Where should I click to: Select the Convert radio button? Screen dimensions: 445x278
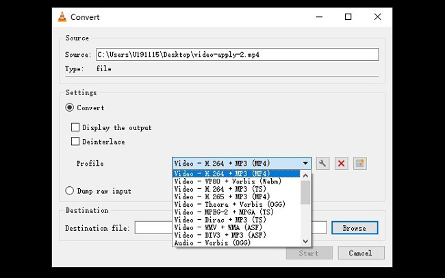(70, 108)
